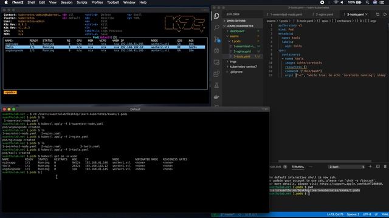Open the Source Control view in VS Code

(217, 39)
